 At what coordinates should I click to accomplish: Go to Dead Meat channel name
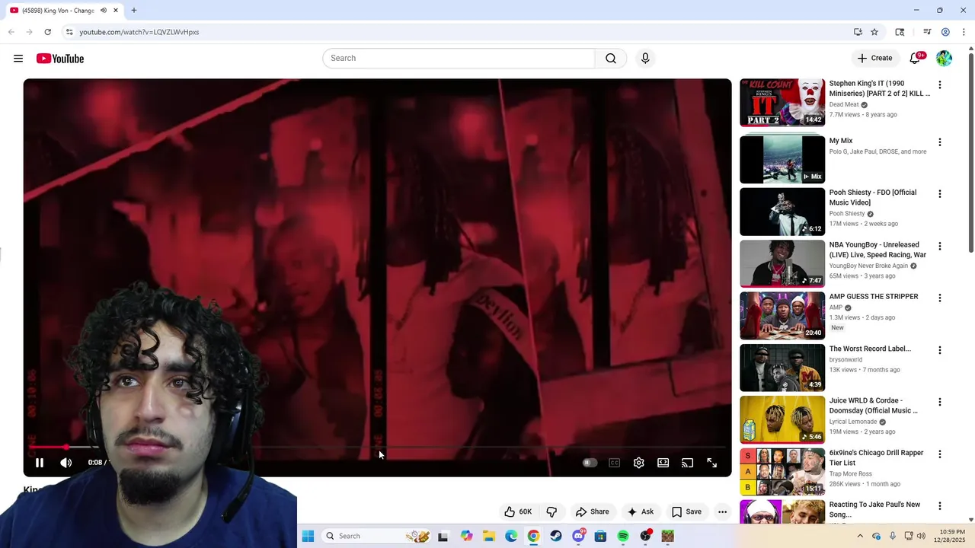[x=844, y=104]
